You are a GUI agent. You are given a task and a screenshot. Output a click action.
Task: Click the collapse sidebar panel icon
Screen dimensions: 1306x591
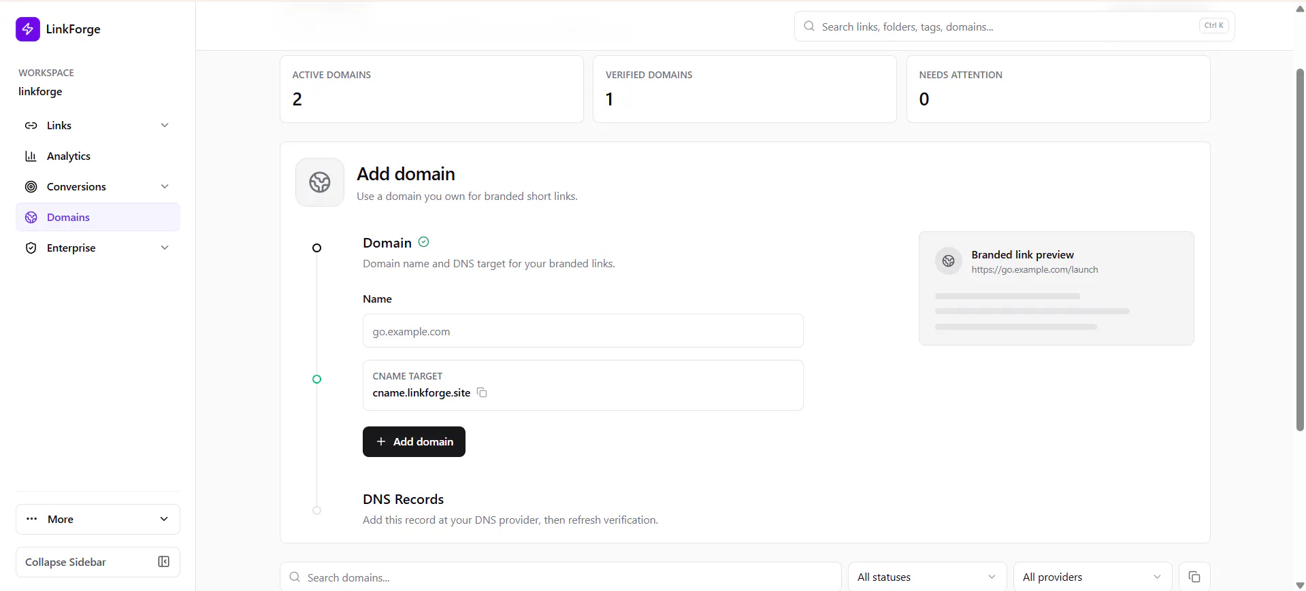164,562
